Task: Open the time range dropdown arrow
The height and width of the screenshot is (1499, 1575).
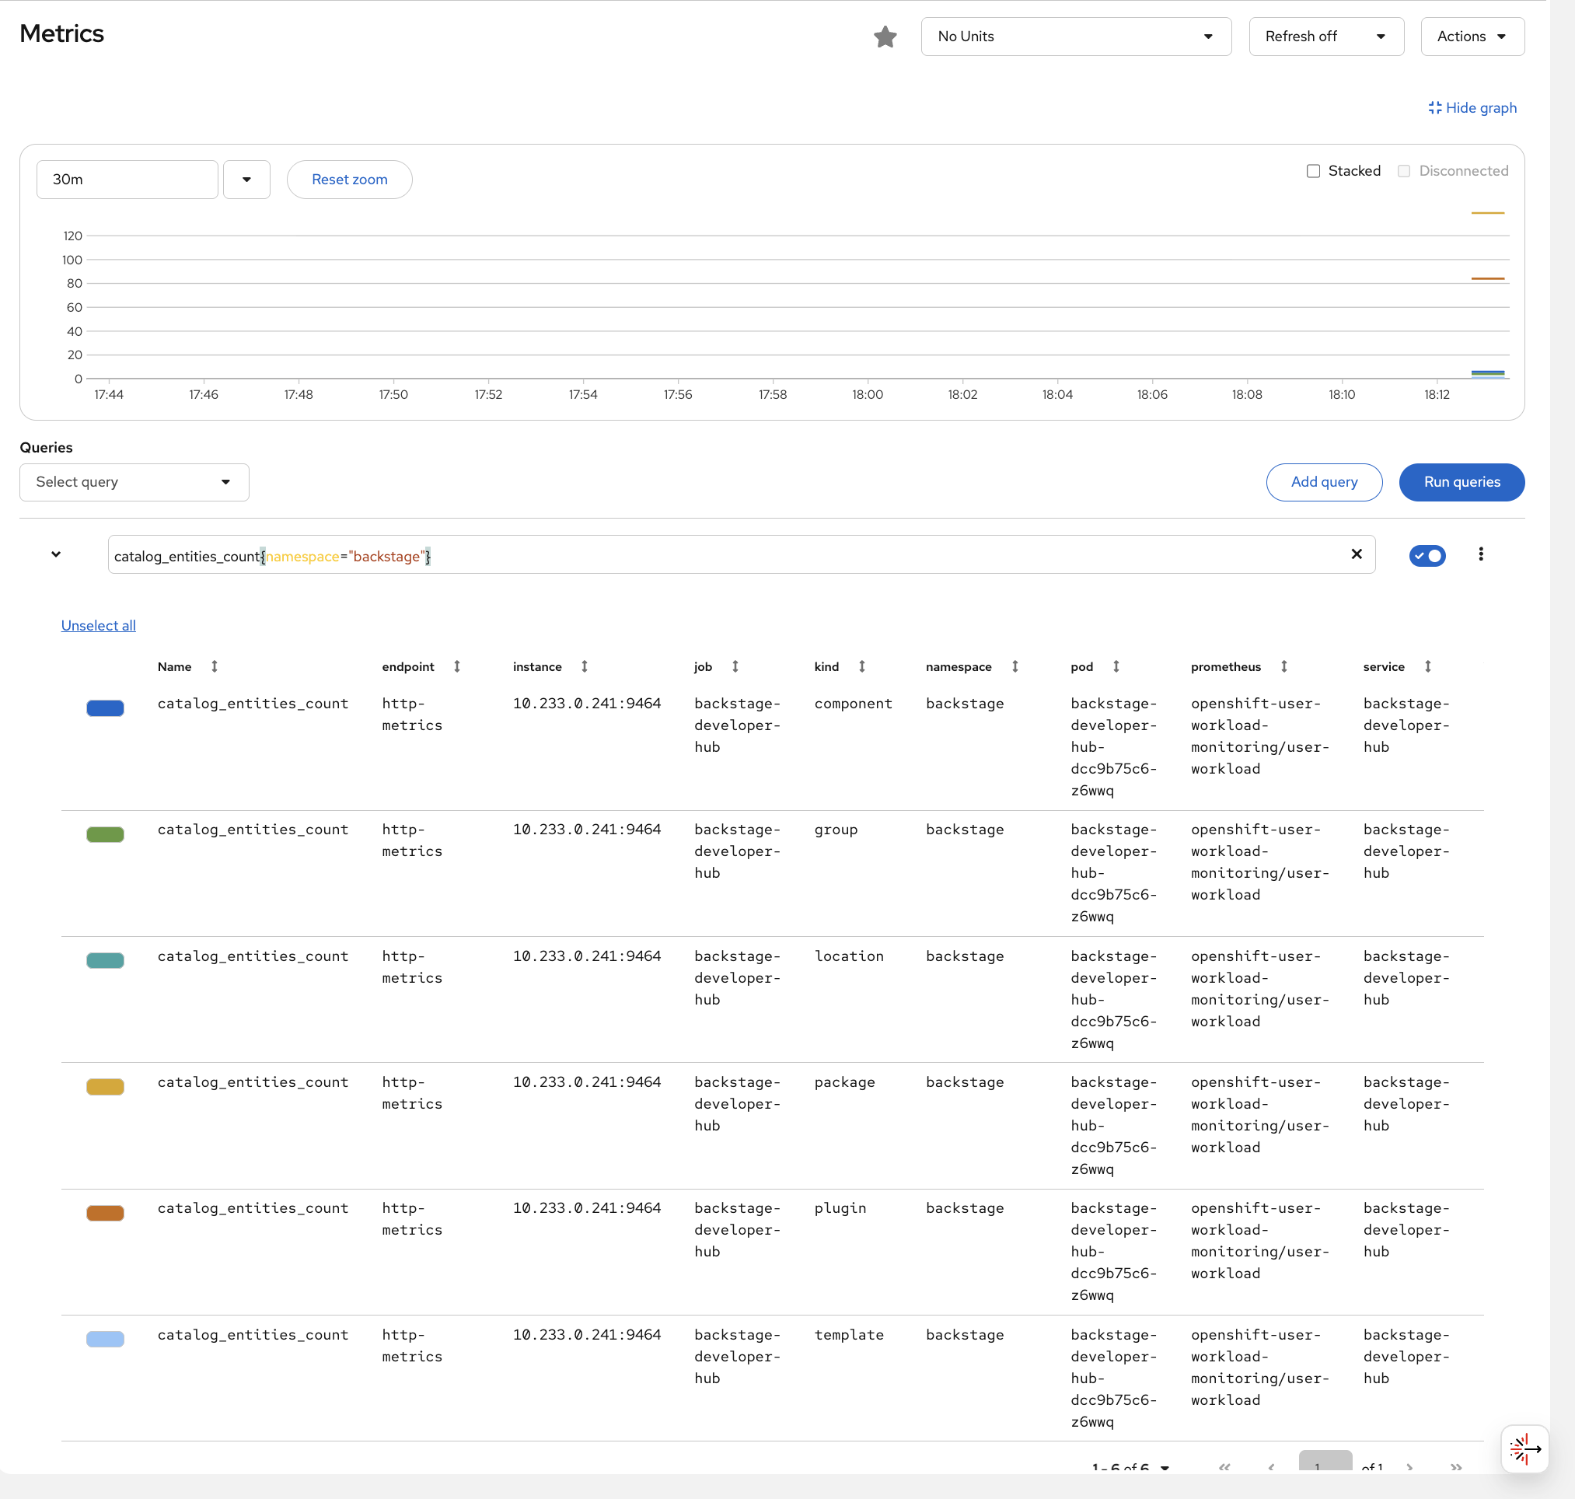Action: [246, 180]
